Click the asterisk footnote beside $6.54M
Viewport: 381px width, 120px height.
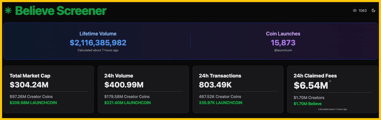tap(330, 81)
